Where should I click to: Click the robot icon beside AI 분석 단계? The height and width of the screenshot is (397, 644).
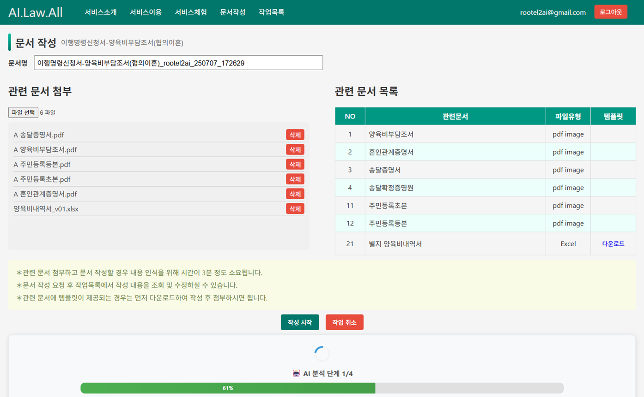297,373
